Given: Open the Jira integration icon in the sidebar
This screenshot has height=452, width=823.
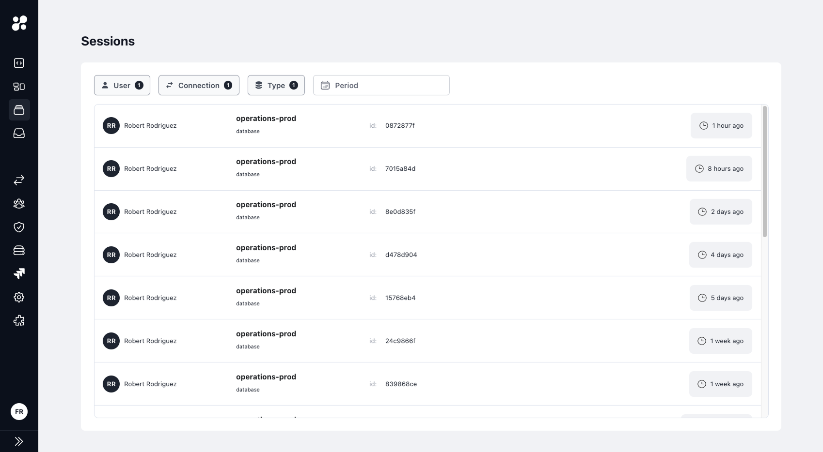Looking at the screenshot, I should click(19, 273).
